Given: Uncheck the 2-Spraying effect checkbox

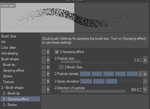Looking at the screenshot, I should 57,52.
